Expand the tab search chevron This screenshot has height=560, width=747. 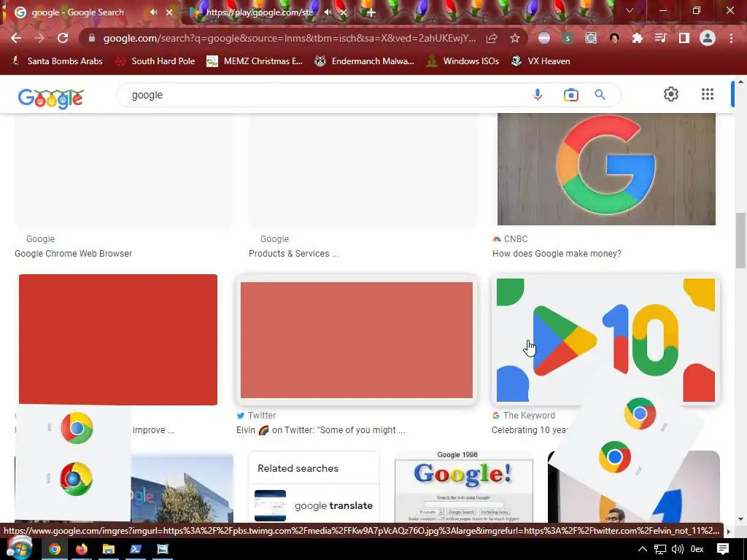coord(630,10)
